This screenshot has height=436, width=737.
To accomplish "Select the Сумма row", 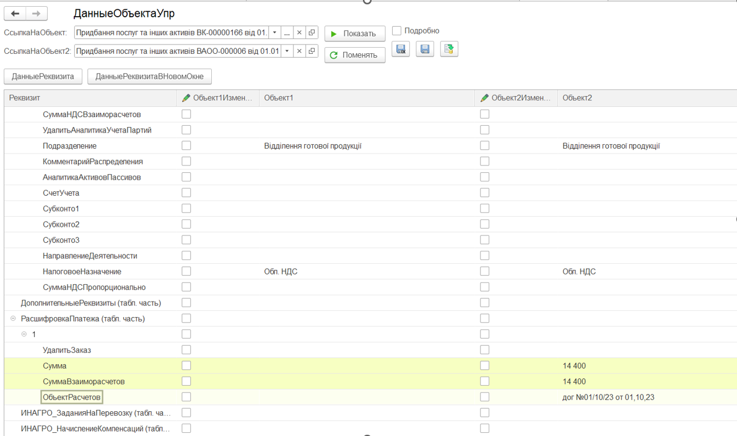I will (370, 365).
